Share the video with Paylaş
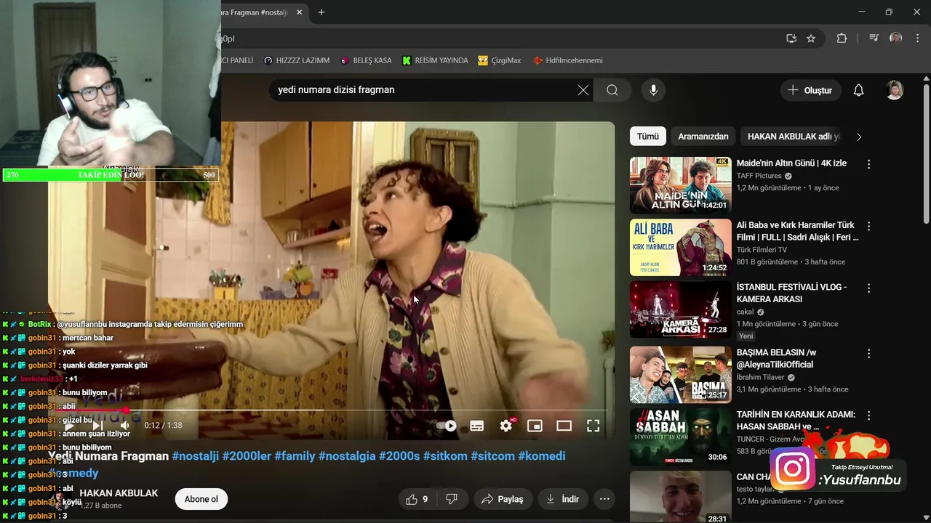931x523 pixels. pyautogui.click(x=503, y=499)
